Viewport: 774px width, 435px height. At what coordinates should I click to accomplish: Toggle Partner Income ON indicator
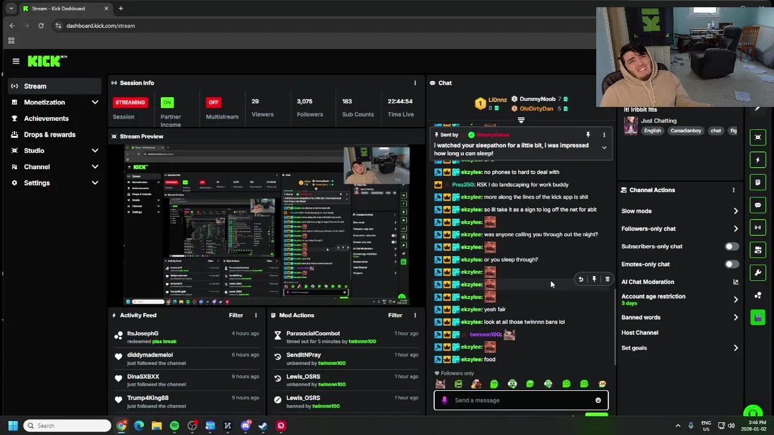(167, 102)
